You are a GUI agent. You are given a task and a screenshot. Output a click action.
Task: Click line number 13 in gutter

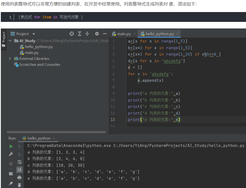tap(113, 120)
